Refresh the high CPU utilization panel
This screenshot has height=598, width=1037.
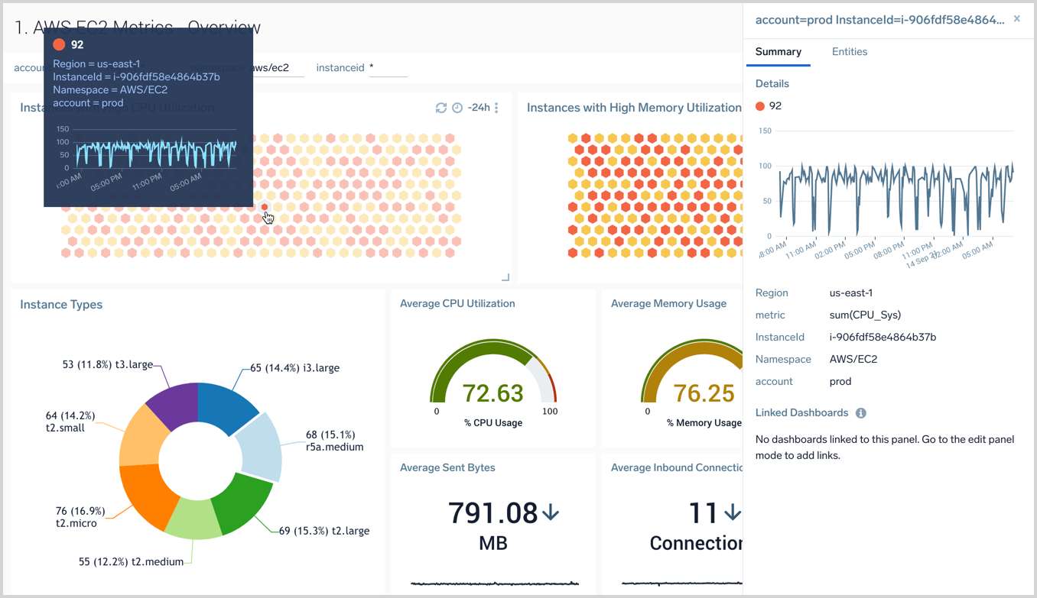[441, 108]
